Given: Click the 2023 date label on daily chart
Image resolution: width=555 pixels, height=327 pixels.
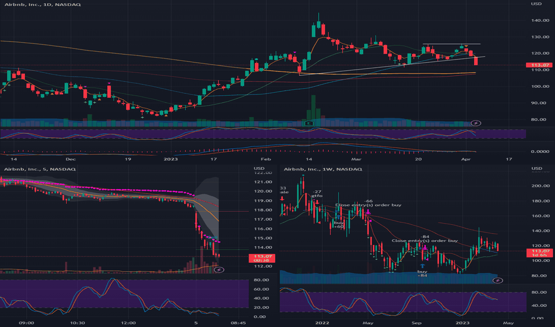Looking at the screenshot, I should pos(170,159).
